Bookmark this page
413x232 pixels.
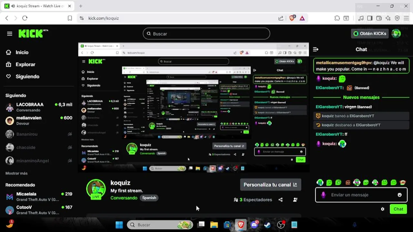[70, 18]
